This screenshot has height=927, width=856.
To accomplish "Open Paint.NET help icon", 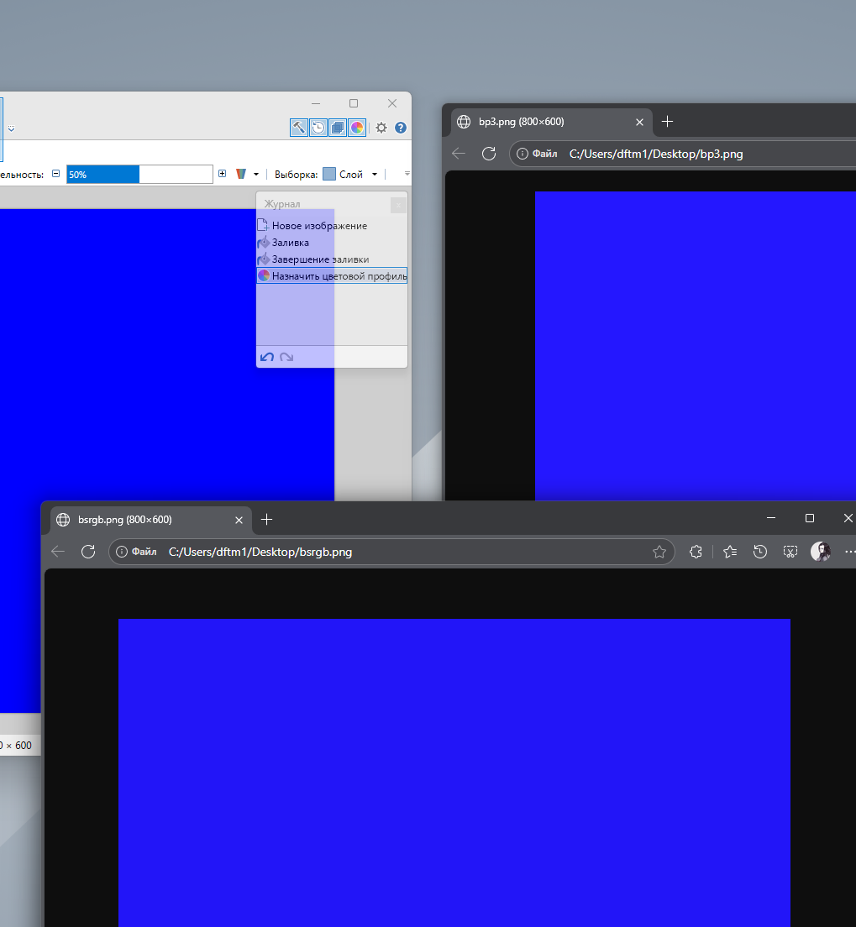I will [x=401, y=128].
